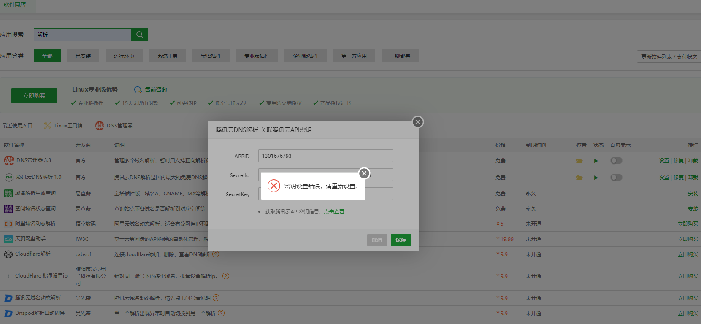Select 运行环境 category tab

click(x=124, y=56)
